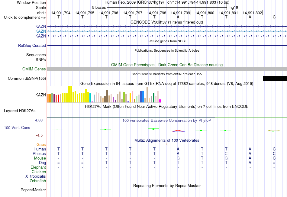Click the tallest yellow GTEx expression bar
287x197 pixels.
point(69,94)
